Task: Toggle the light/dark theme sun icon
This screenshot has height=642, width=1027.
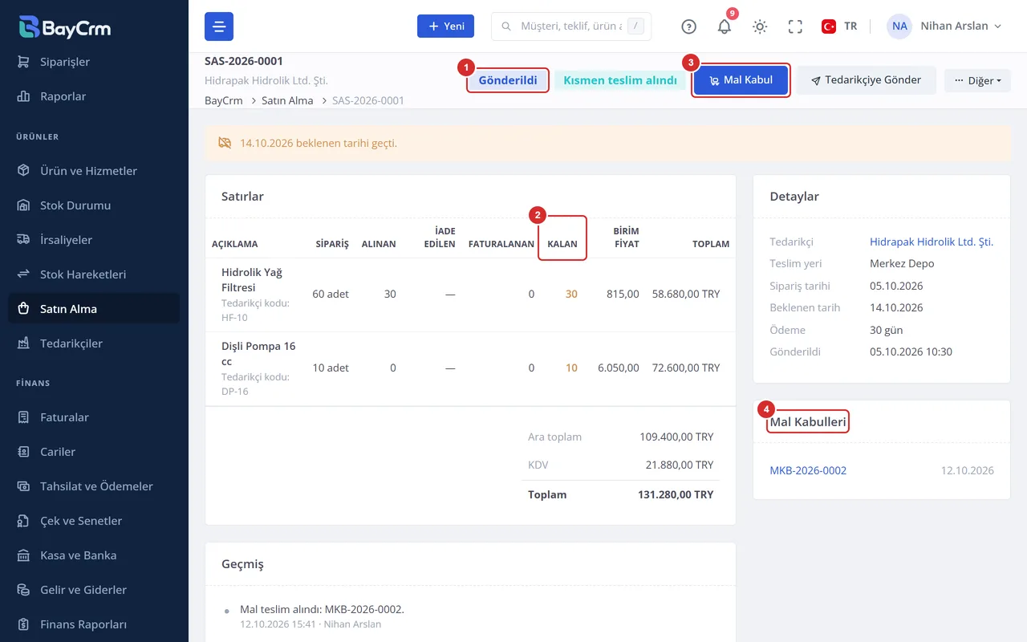Action: pyautogui.click(x=760, y=26)
